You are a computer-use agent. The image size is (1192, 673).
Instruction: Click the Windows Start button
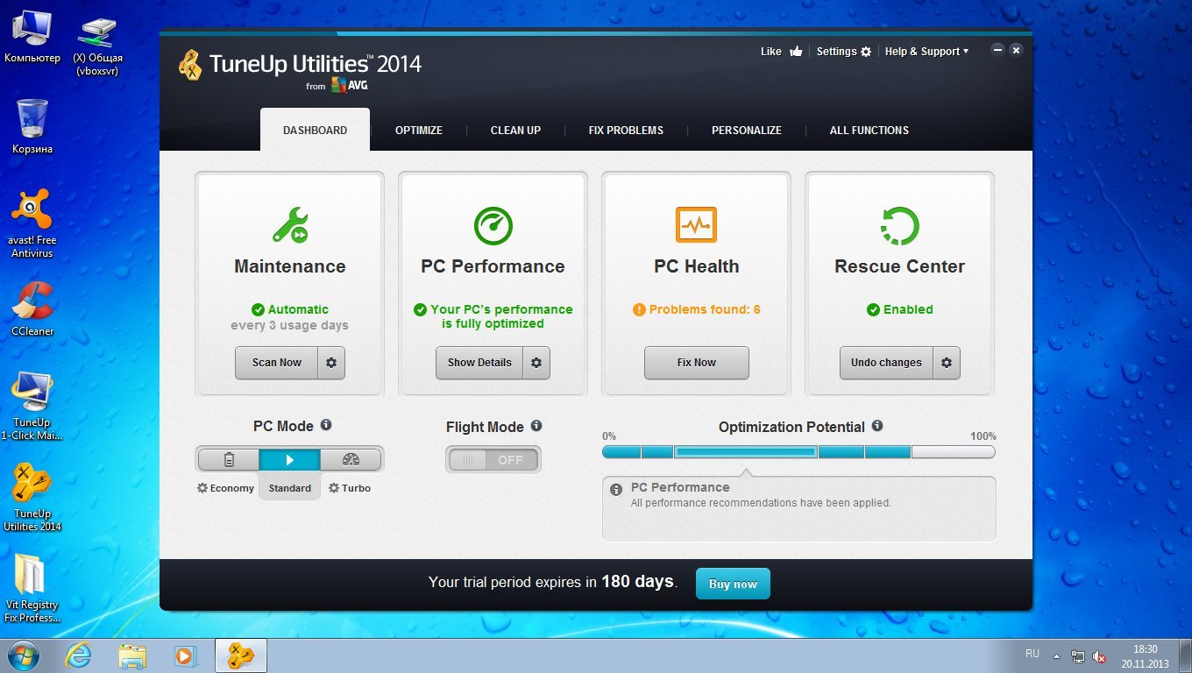tap(25, 655)
